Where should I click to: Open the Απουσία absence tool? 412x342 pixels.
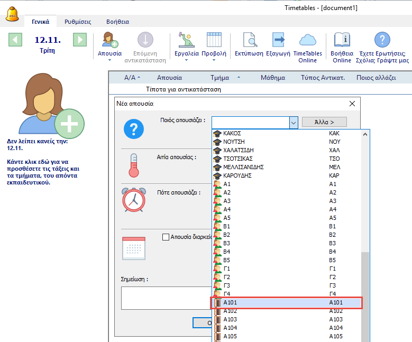tap(110, 41)
